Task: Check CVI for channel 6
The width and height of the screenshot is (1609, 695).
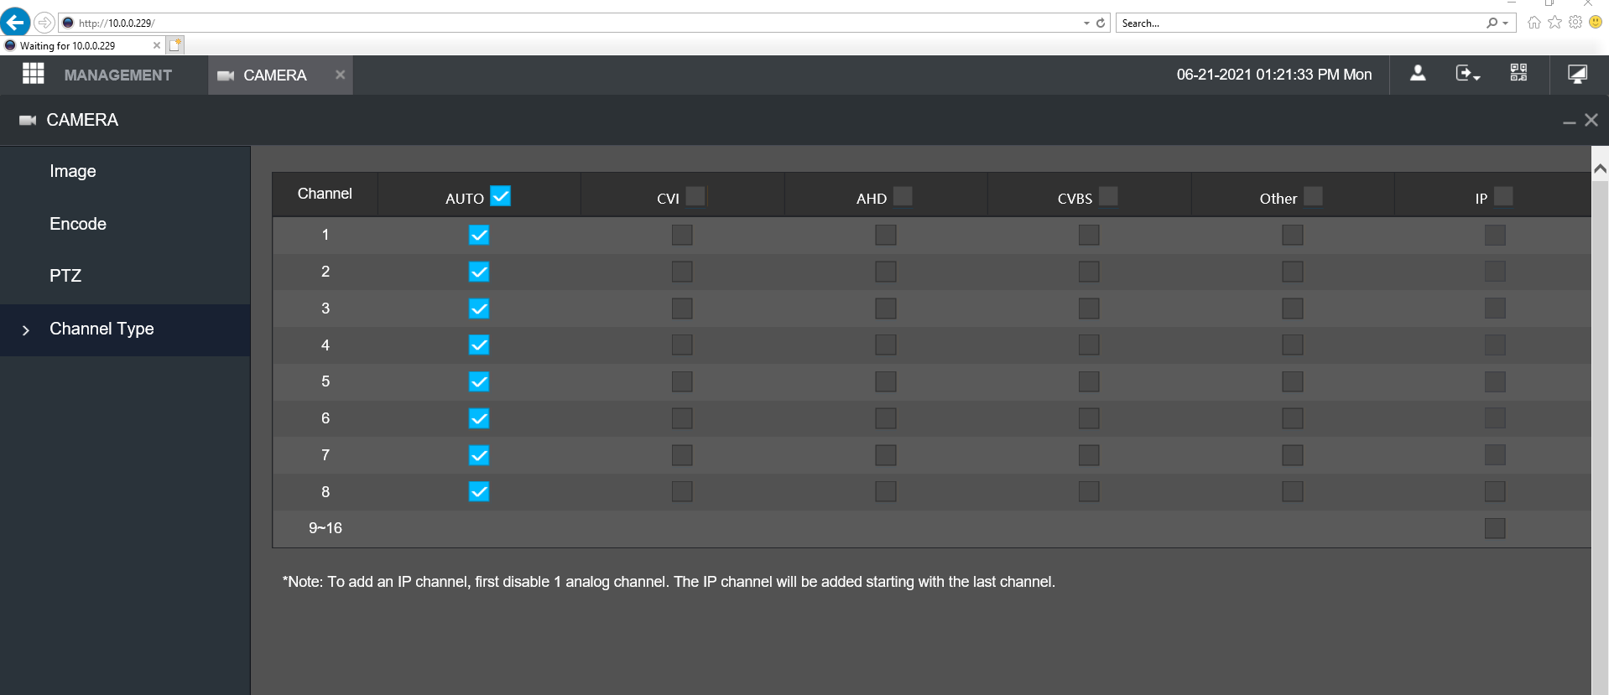Action: (x=682, y=418)
